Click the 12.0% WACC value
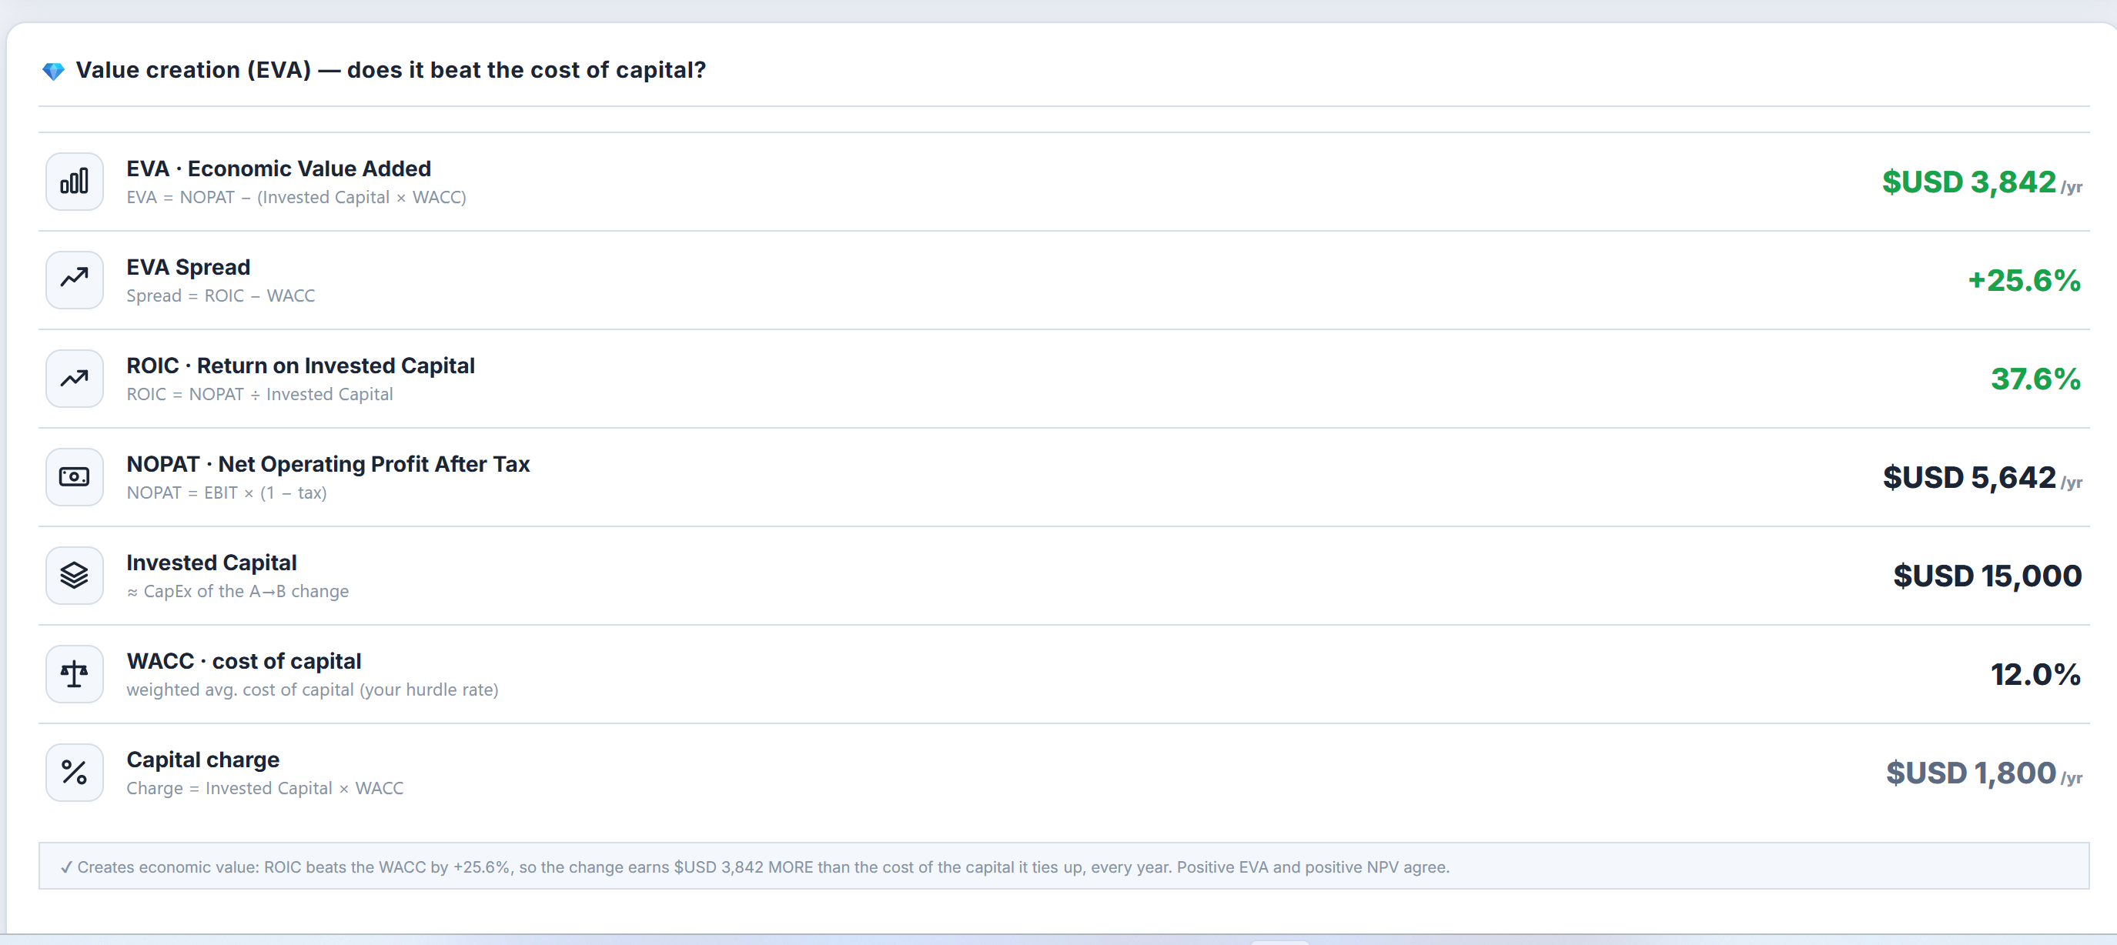Viewport: 2117px width, 945px height. point(2035,676)
